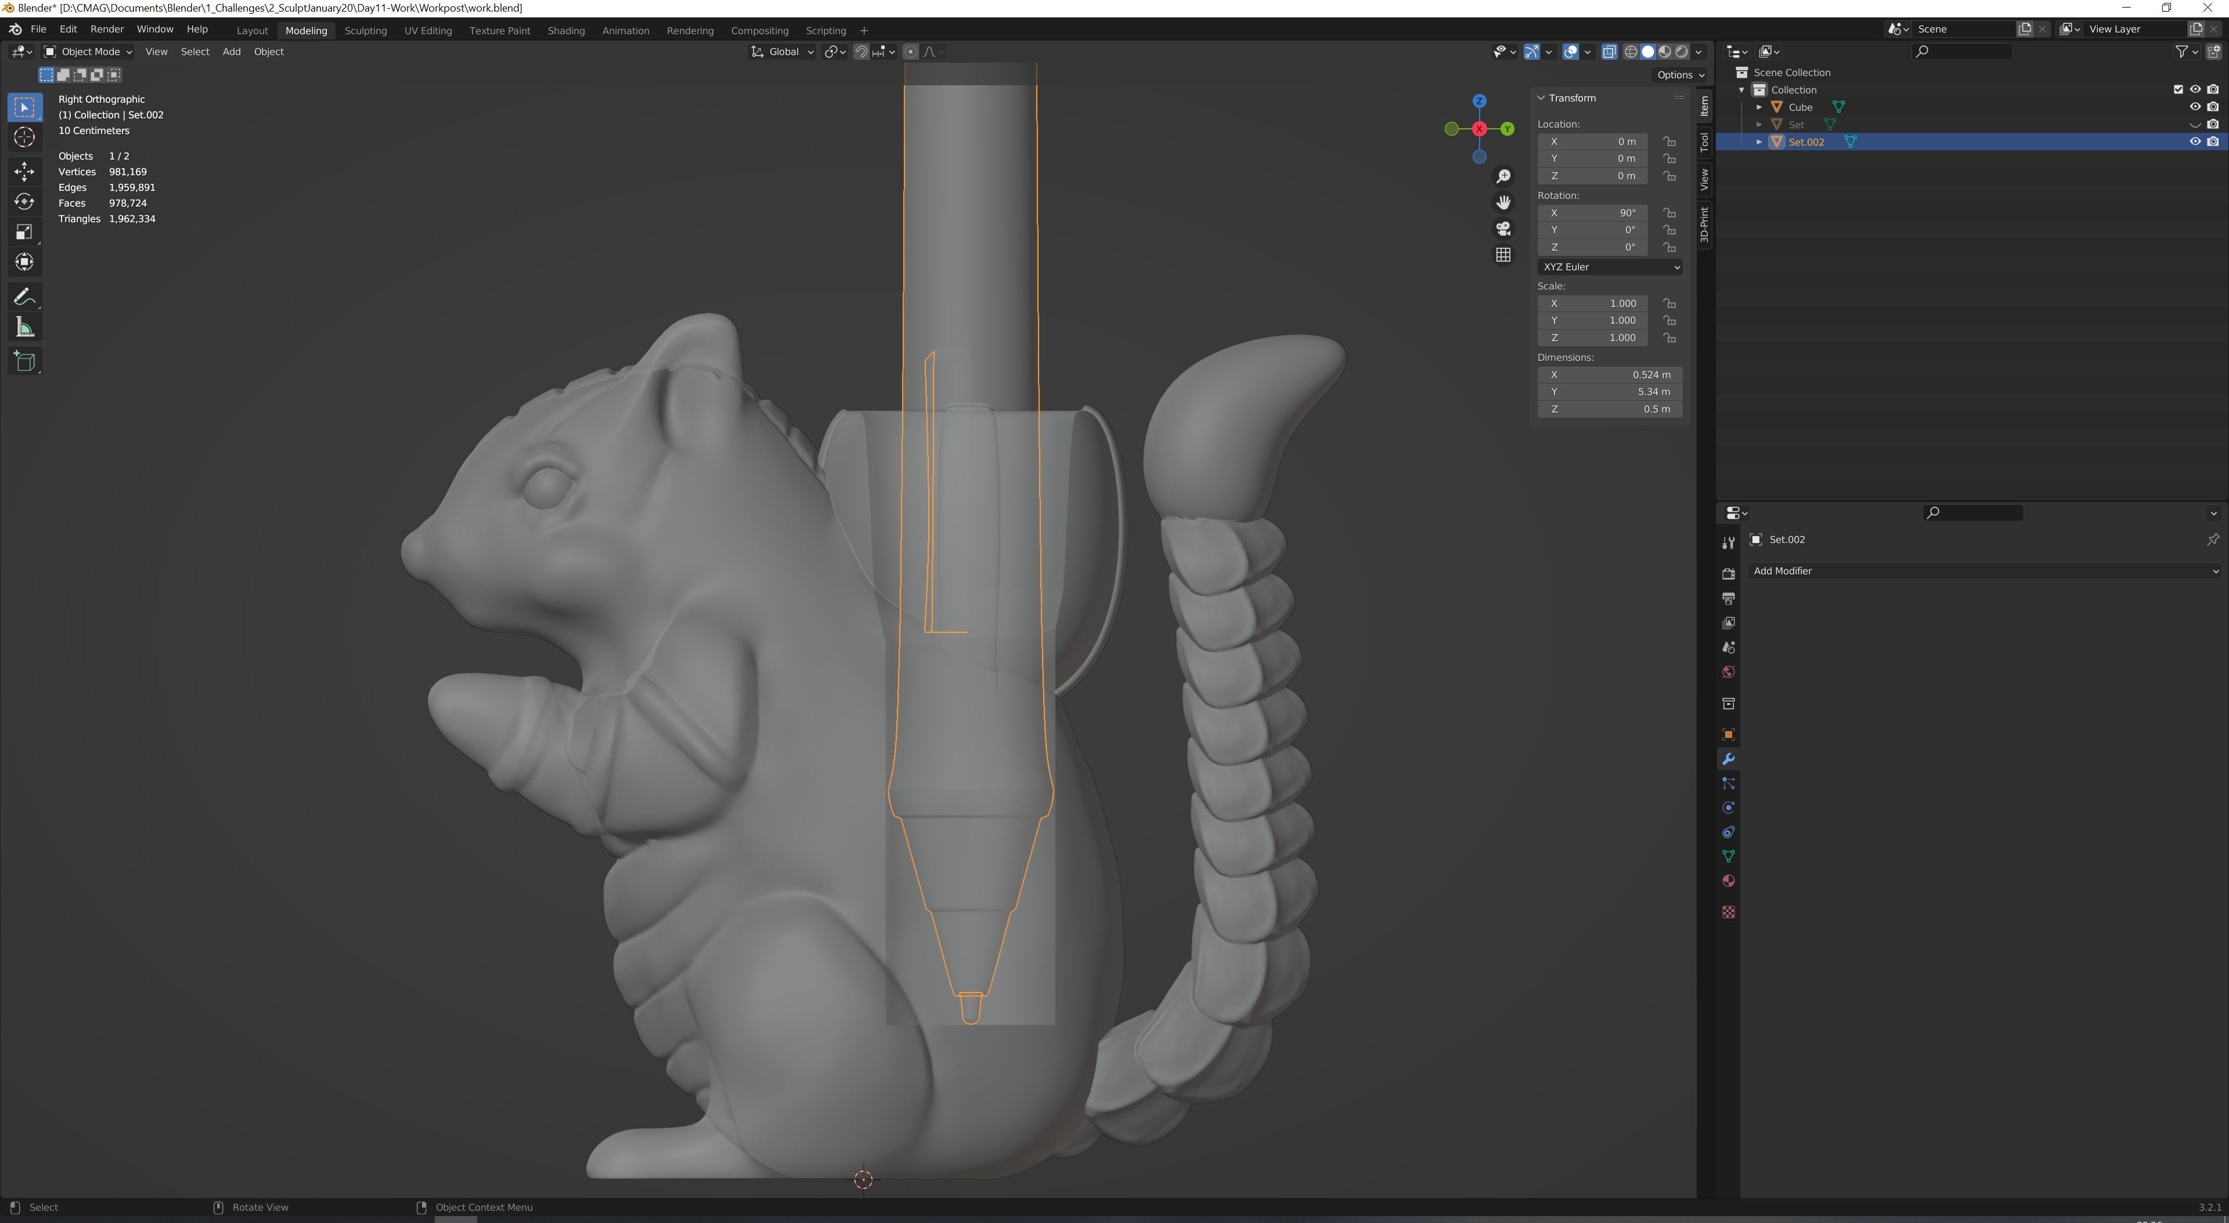Screen dimensions: 2229x1223
Task: Open the Texture properties tab
Action: point(1728,911)
